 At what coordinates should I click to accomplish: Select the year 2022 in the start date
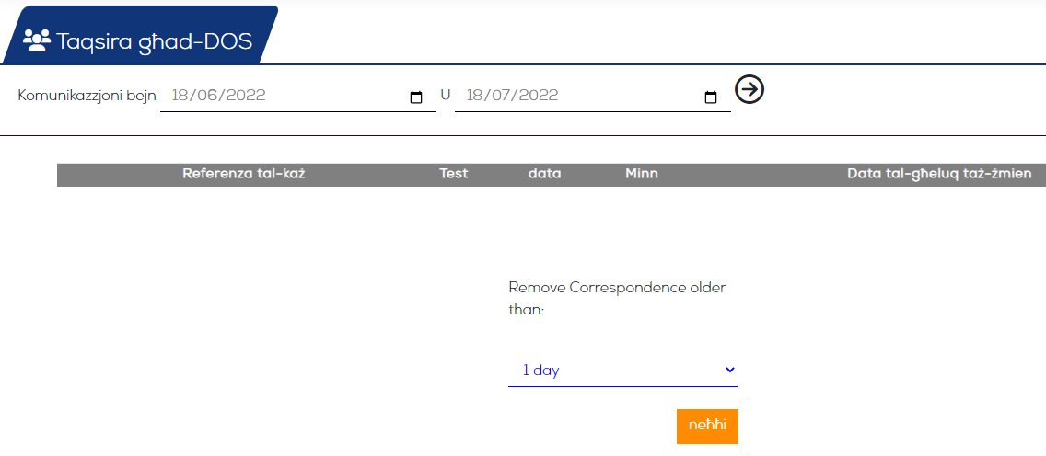tap(246, 96)
